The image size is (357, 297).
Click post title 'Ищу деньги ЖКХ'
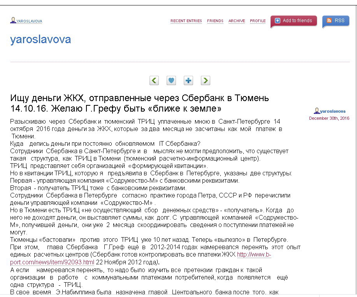pos(139,103)
